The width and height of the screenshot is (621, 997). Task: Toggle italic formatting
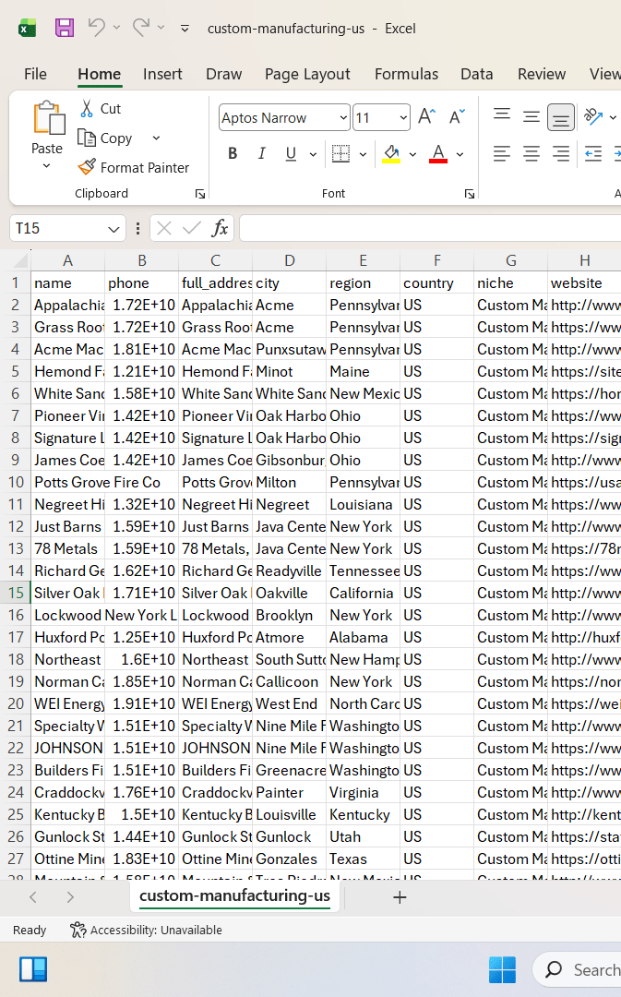pyautogui.click(x=261, y=153)
